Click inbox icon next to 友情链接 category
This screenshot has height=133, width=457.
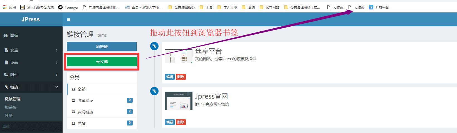pos(73,112)
